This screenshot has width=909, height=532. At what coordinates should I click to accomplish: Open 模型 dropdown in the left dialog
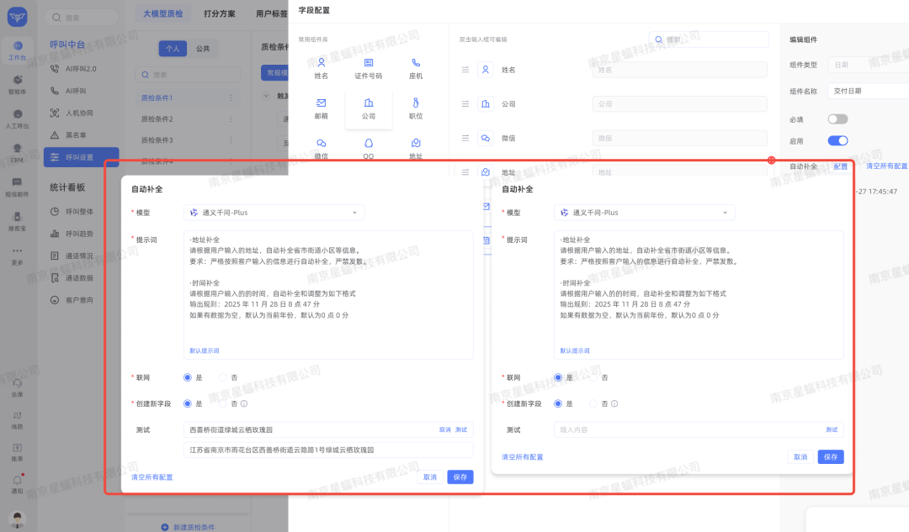pyautogui.click(x=274, y=213)
